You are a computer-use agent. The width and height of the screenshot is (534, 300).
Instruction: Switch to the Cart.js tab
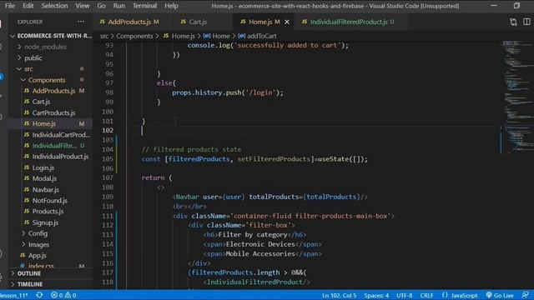pyautogui.click(x=198, y=22)
